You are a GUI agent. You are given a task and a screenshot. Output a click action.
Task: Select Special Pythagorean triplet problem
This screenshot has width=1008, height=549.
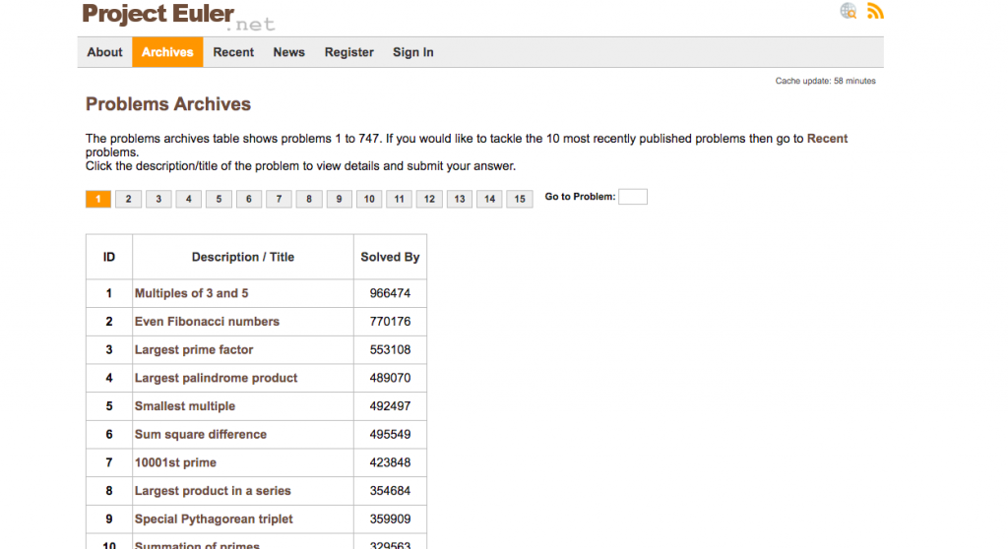[214, 519]
